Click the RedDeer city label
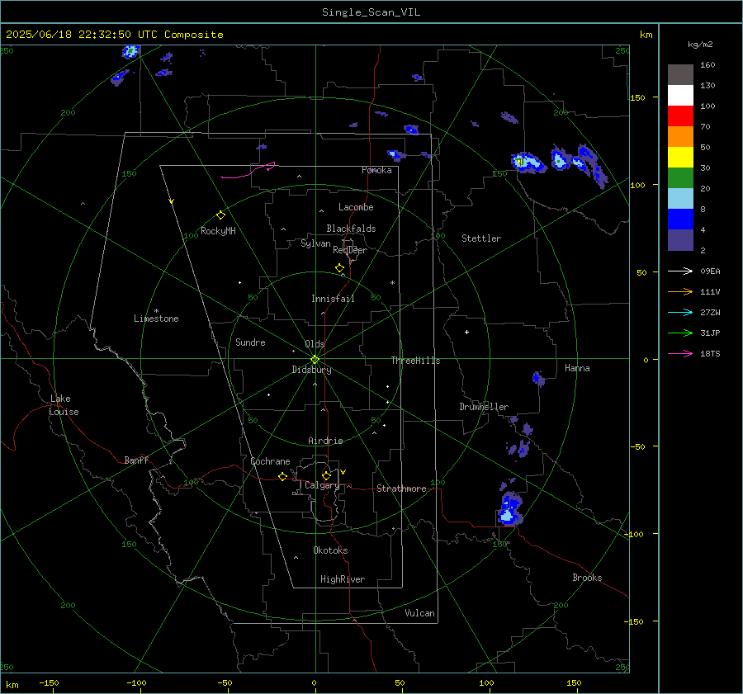 pyautogui.click(x=350, y=250)
